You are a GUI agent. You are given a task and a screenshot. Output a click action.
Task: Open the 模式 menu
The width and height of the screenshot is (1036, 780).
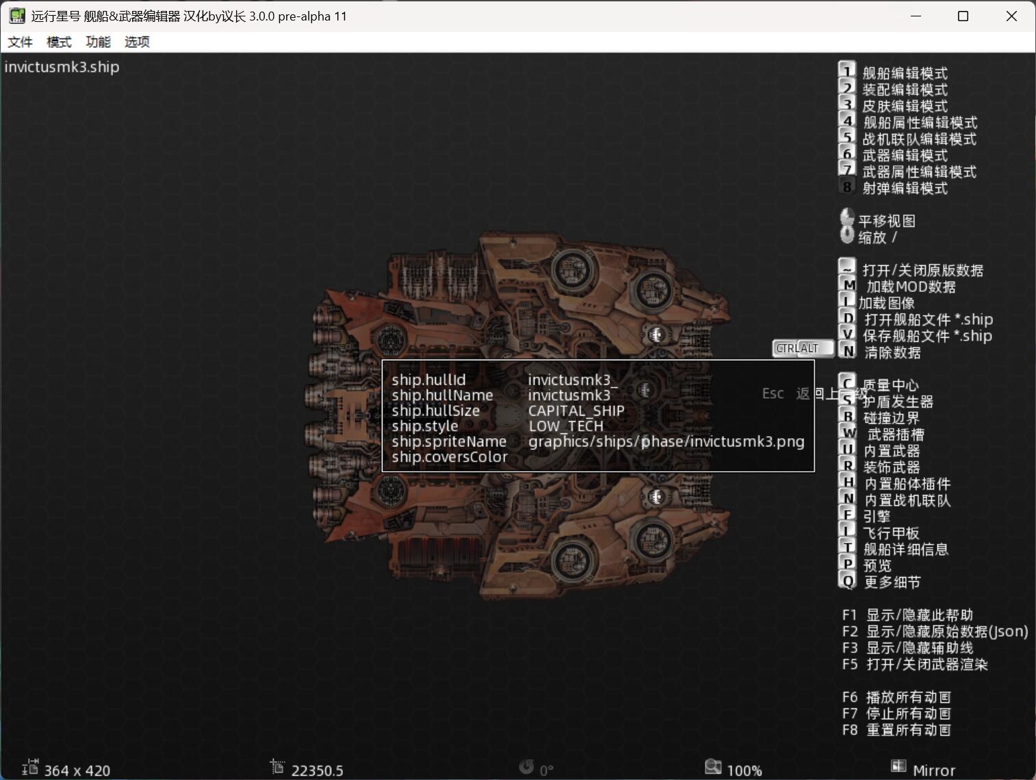pos(59,42)
